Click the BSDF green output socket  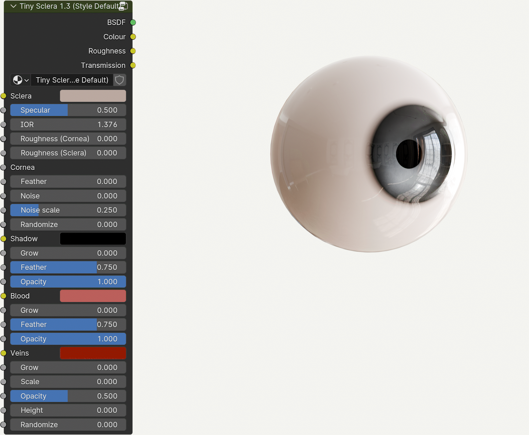[133, 22]
